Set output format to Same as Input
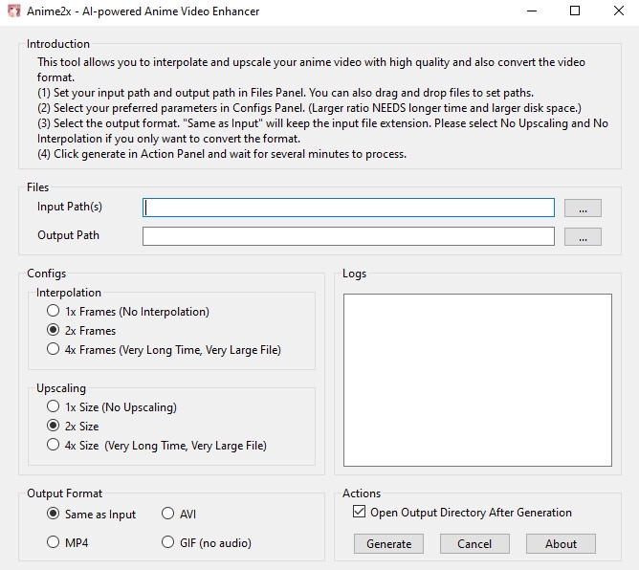The width and height of the screenshot is (639, 570). click(x=54, y=514)
